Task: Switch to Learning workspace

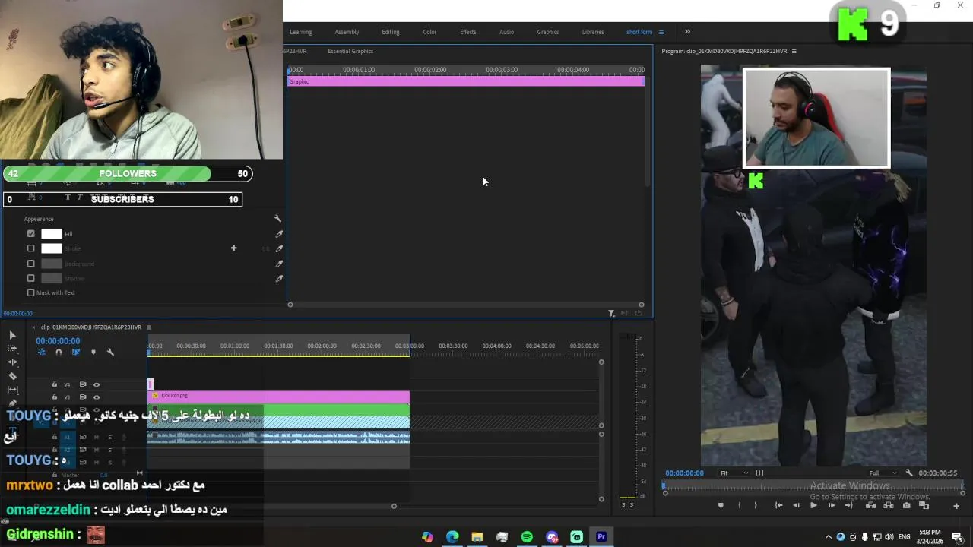Action: click(x=300, y=32)
